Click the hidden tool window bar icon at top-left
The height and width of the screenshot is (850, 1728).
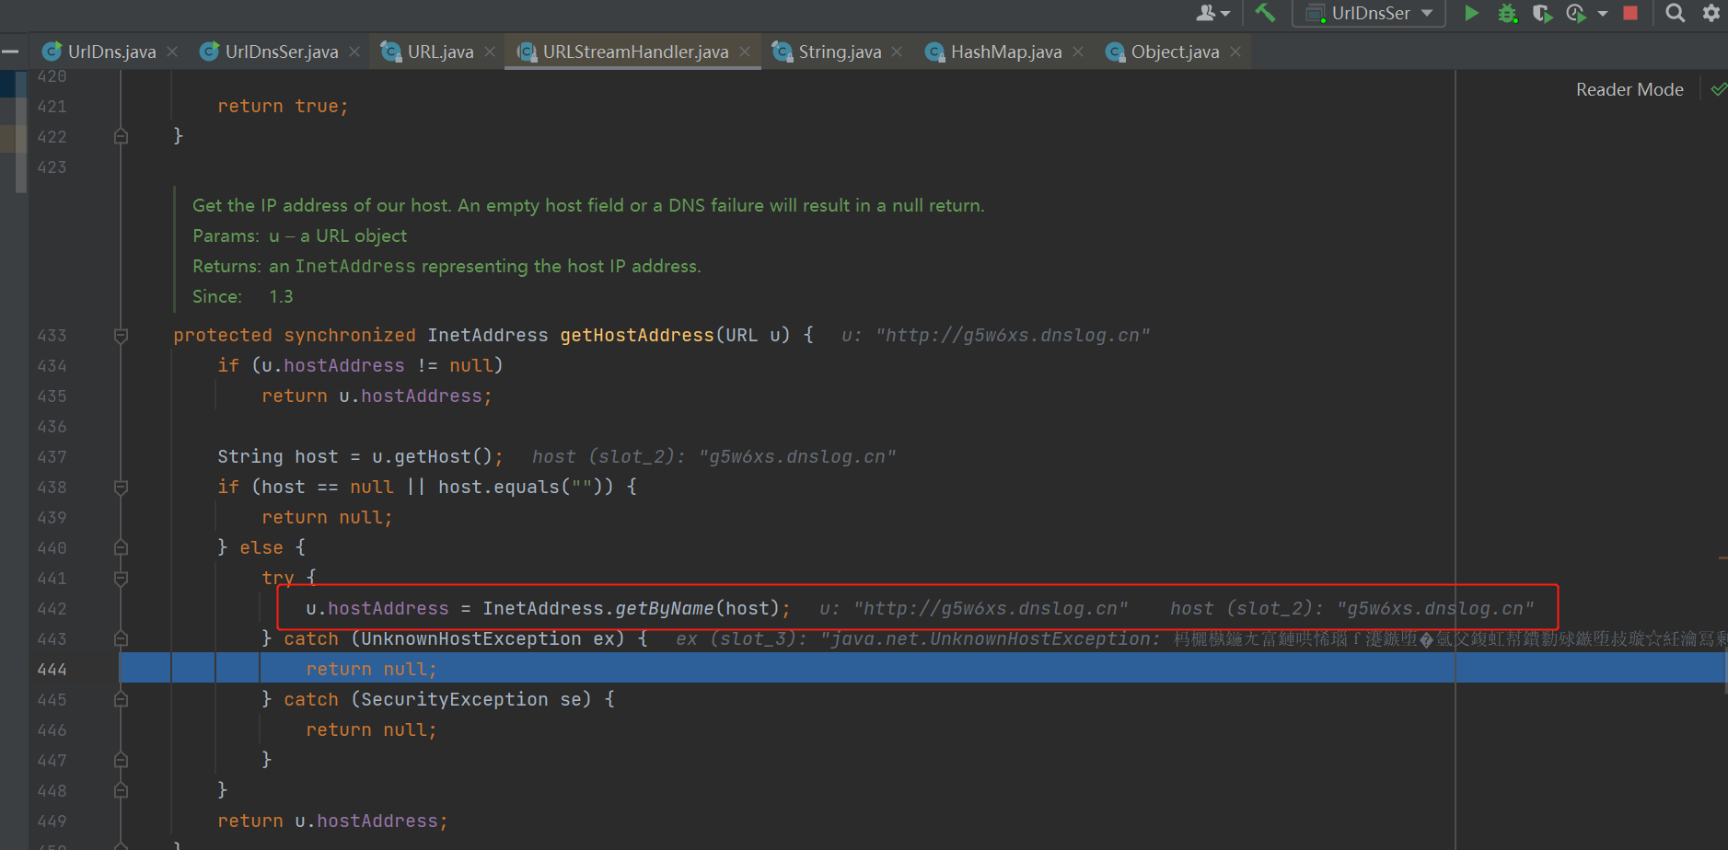[x=10, y=52]
